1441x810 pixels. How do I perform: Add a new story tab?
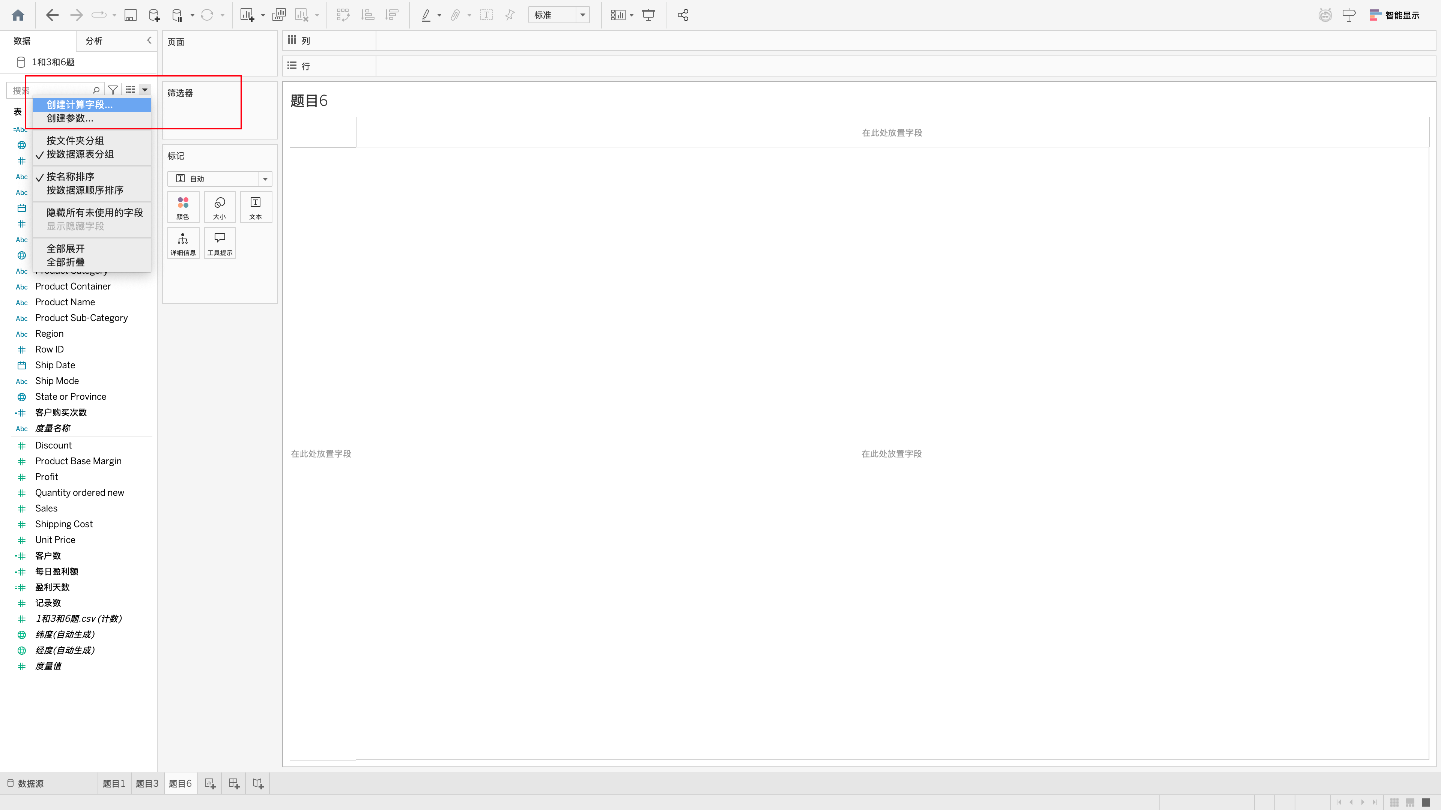(258, 784)
